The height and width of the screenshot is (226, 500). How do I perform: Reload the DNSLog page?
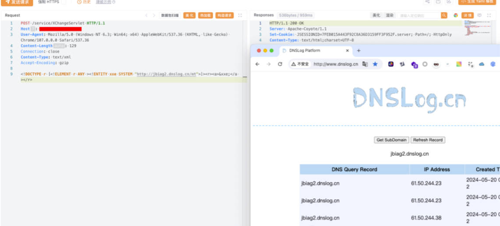pyautogui.click(x=280, y=64)
